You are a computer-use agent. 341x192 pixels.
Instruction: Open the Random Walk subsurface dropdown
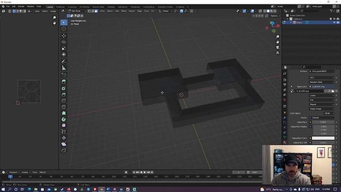(x=321, y=82)
